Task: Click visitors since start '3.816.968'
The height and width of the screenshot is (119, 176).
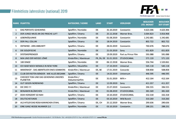Action: coord(164,34)
